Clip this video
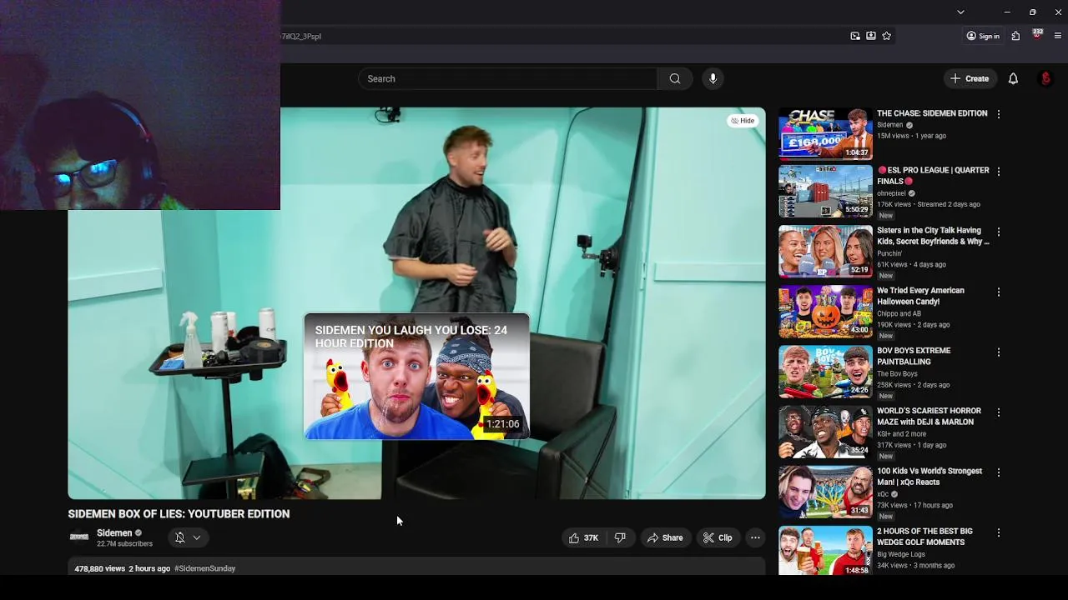Screen dimensions: 1068x600 718,538
